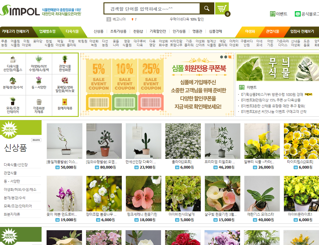Viewport: 319px width, 245px height.
Task: Open the 구름바다 난원 vendor link
Action: [246, 43]
